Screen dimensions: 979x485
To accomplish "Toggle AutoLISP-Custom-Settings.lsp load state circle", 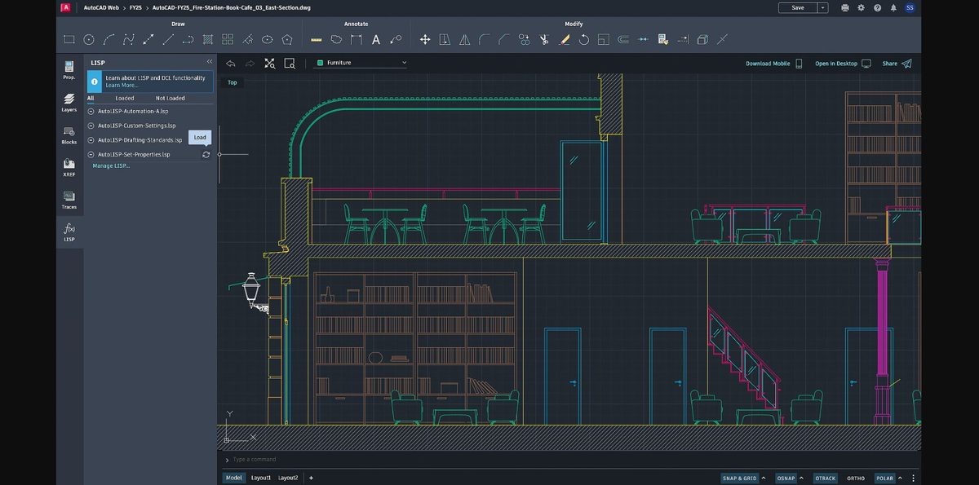I will click(x=91, y=126).
